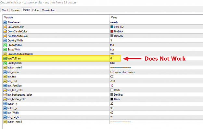Click the BoxedWick boolean icon
Viewport: 203px width, 129px height.
5,50
